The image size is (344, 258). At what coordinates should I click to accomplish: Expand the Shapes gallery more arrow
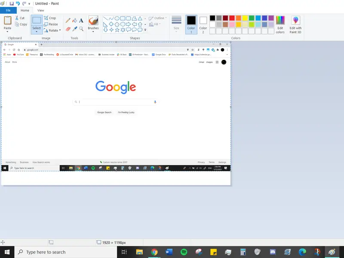[145, 30]
